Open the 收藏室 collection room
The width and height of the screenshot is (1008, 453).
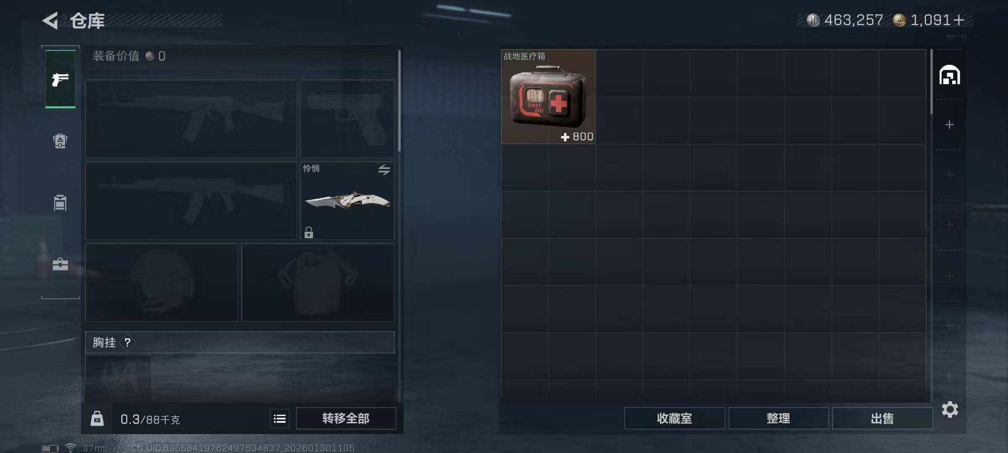675,419
